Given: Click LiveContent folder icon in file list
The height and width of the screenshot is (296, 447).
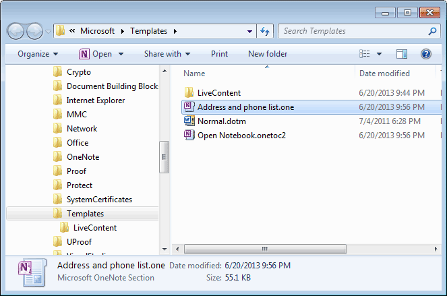Looking at the screenshot, I should [x=189, y=92].
